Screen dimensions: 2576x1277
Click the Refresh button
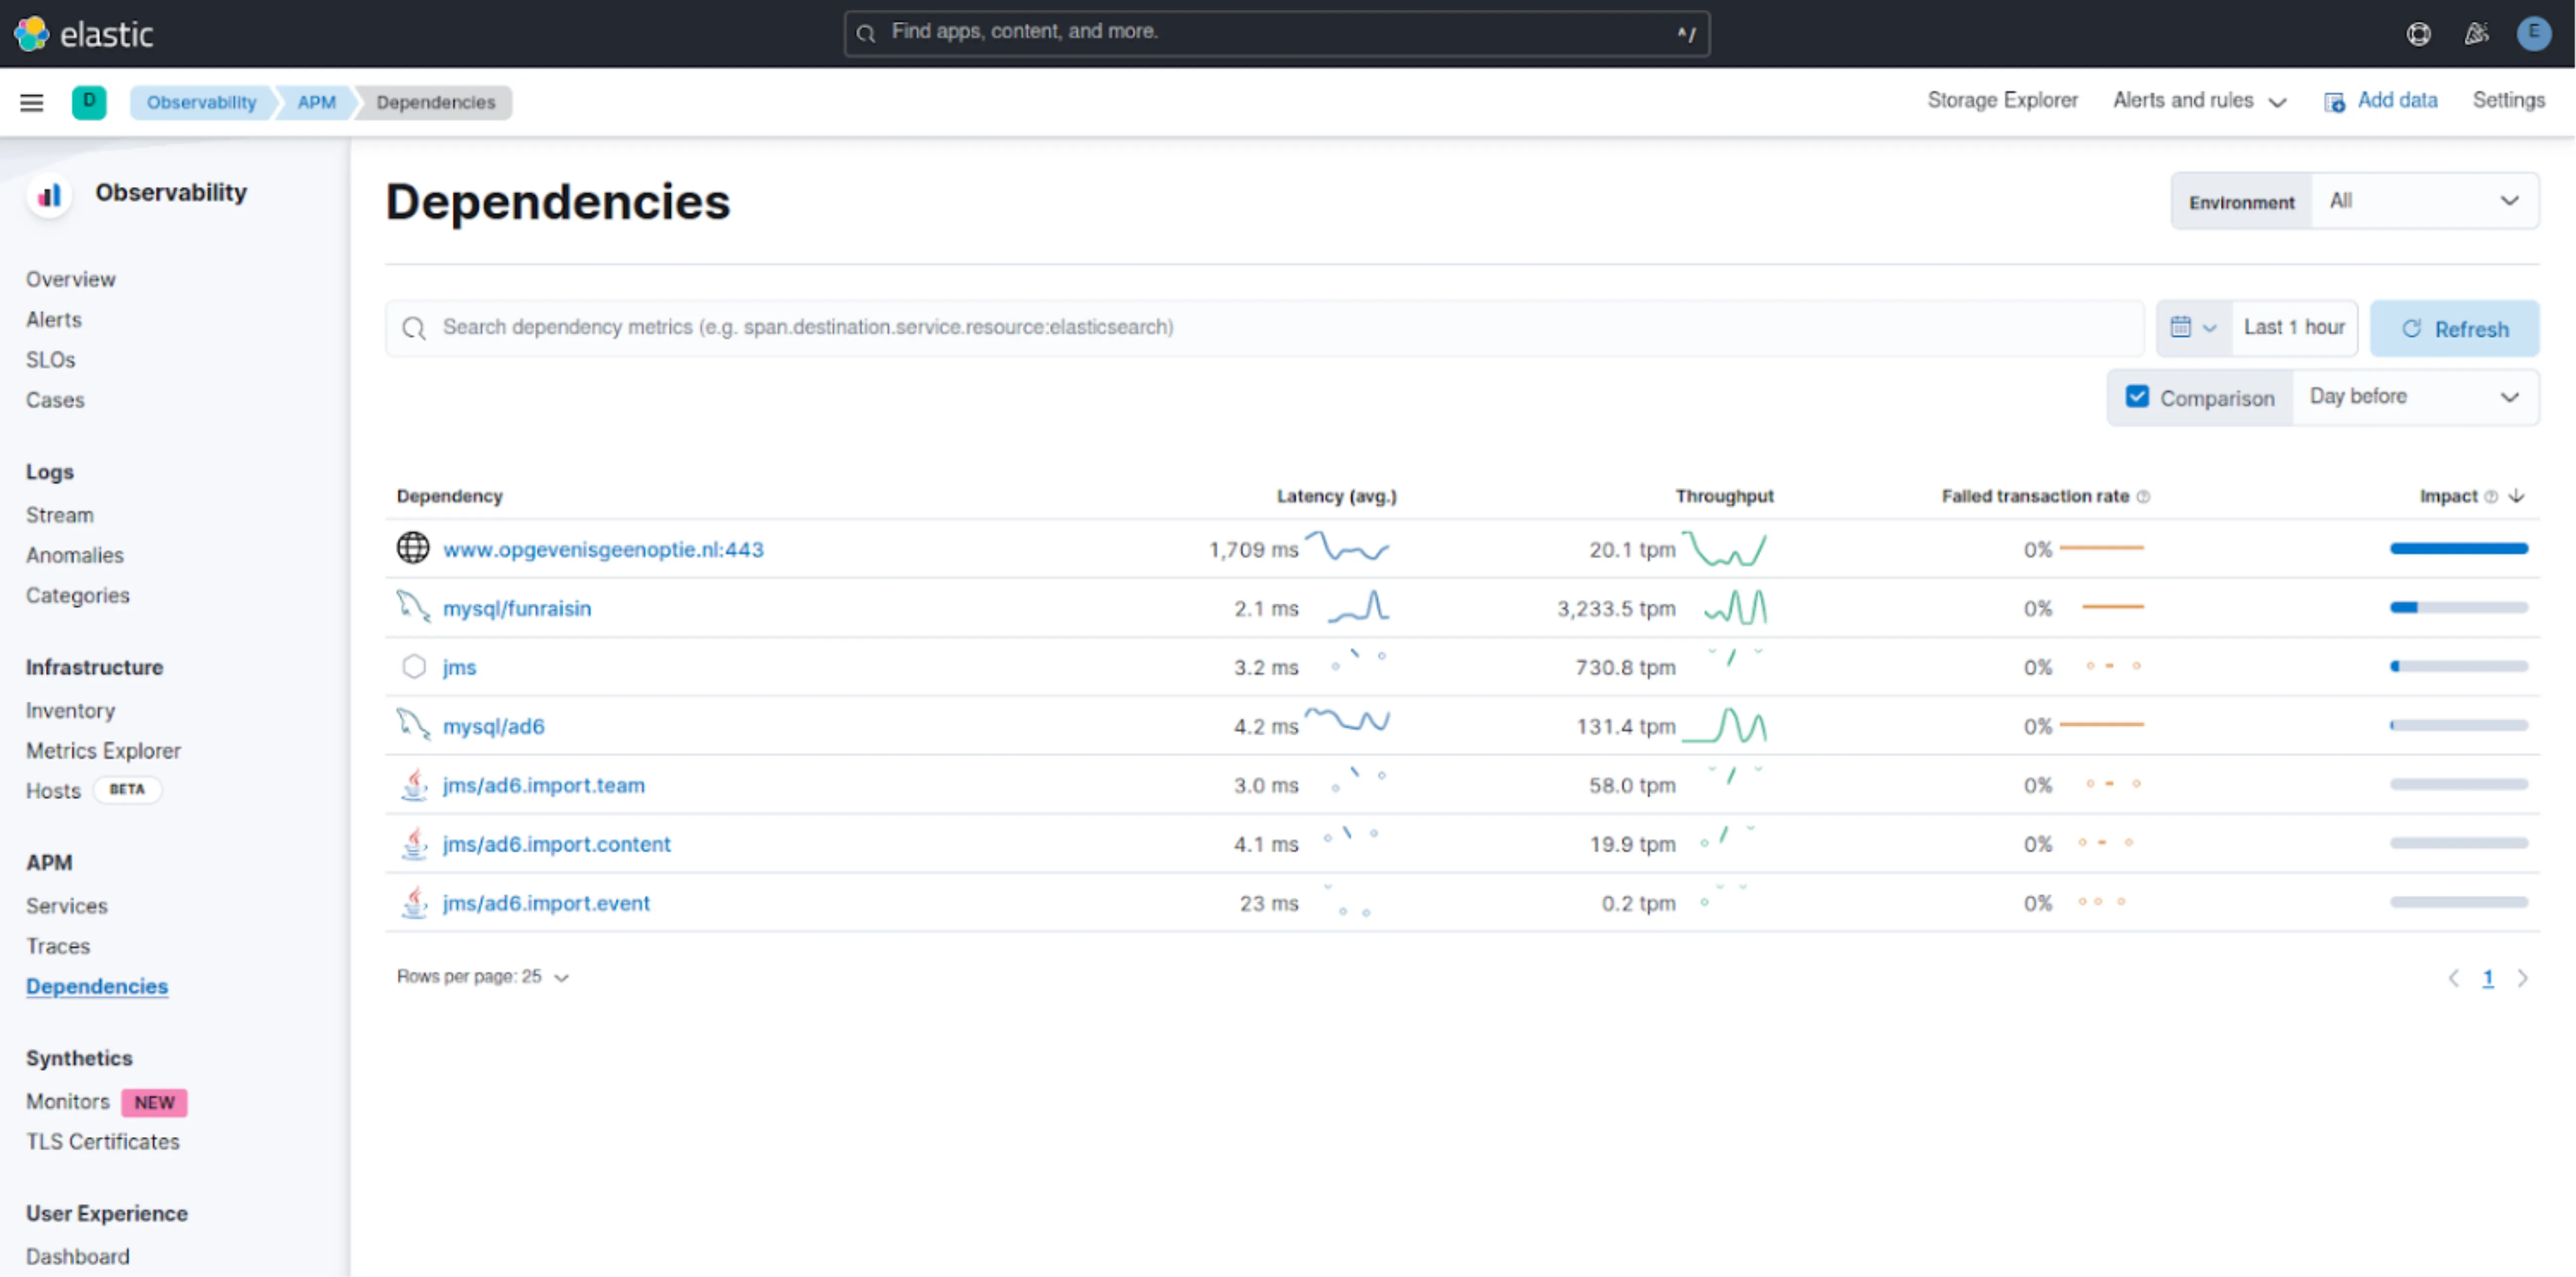click(2454, 328)
